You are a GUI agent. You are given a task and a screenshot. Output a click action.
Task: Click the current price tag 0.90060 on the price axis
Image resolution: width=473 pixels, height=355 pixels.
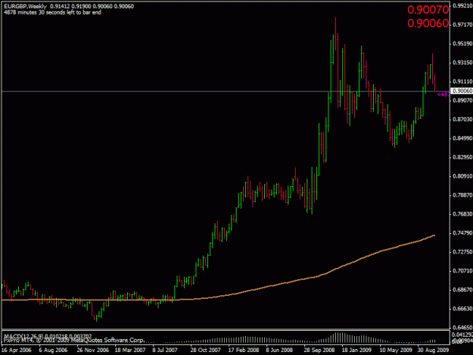coord(462,91)
